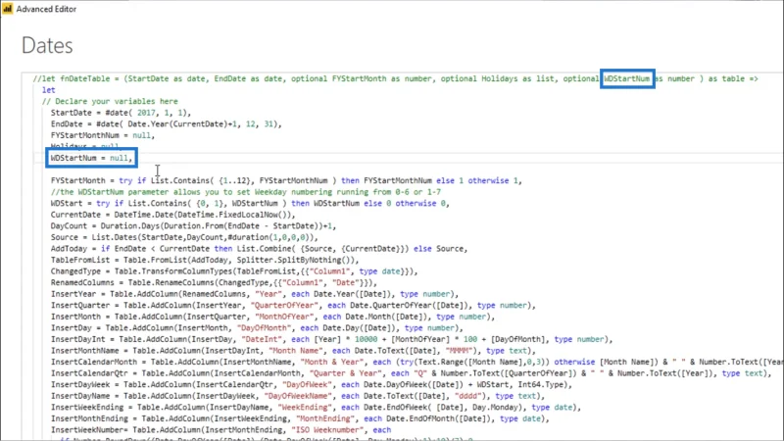Click the CurrentDate = DateTime.Date line
This screenshot has width=784, height=441.
click(173, 215)
